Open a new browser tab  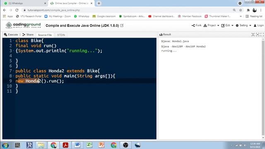click(99, 3)
